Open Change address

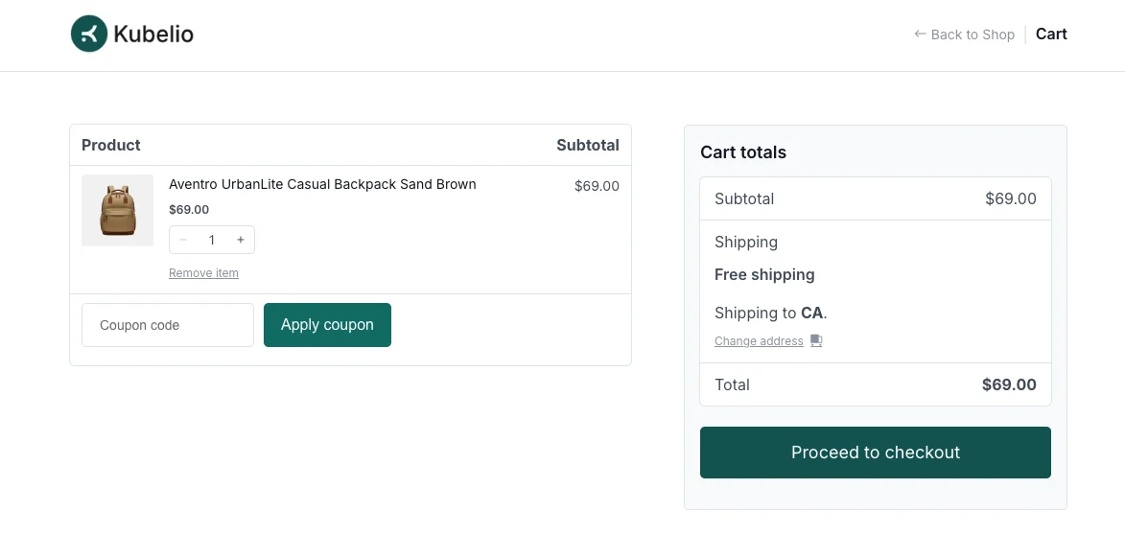point(758,340)
